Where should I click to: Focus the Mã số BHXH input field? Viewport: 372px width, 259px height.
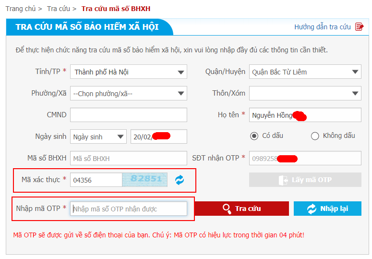click(128, 158)
